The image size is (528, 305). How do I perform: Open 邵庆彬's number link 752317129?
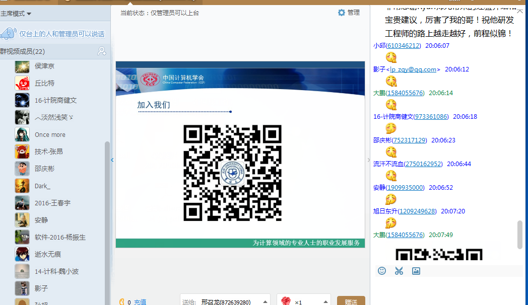coord(410,140)
